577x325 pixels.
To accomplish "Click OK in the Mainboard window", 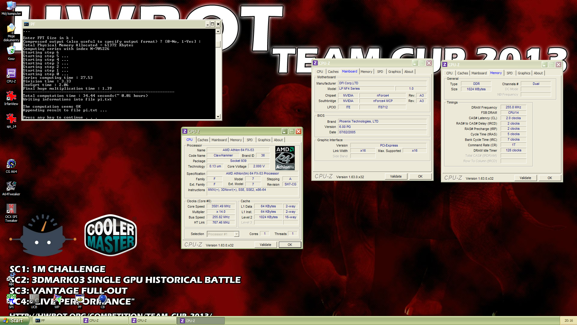I will (420, 176).
